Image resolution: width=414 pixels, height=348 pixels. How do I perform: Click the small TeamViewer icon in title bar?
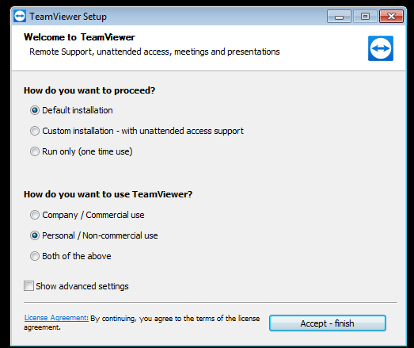coord(20,17)
